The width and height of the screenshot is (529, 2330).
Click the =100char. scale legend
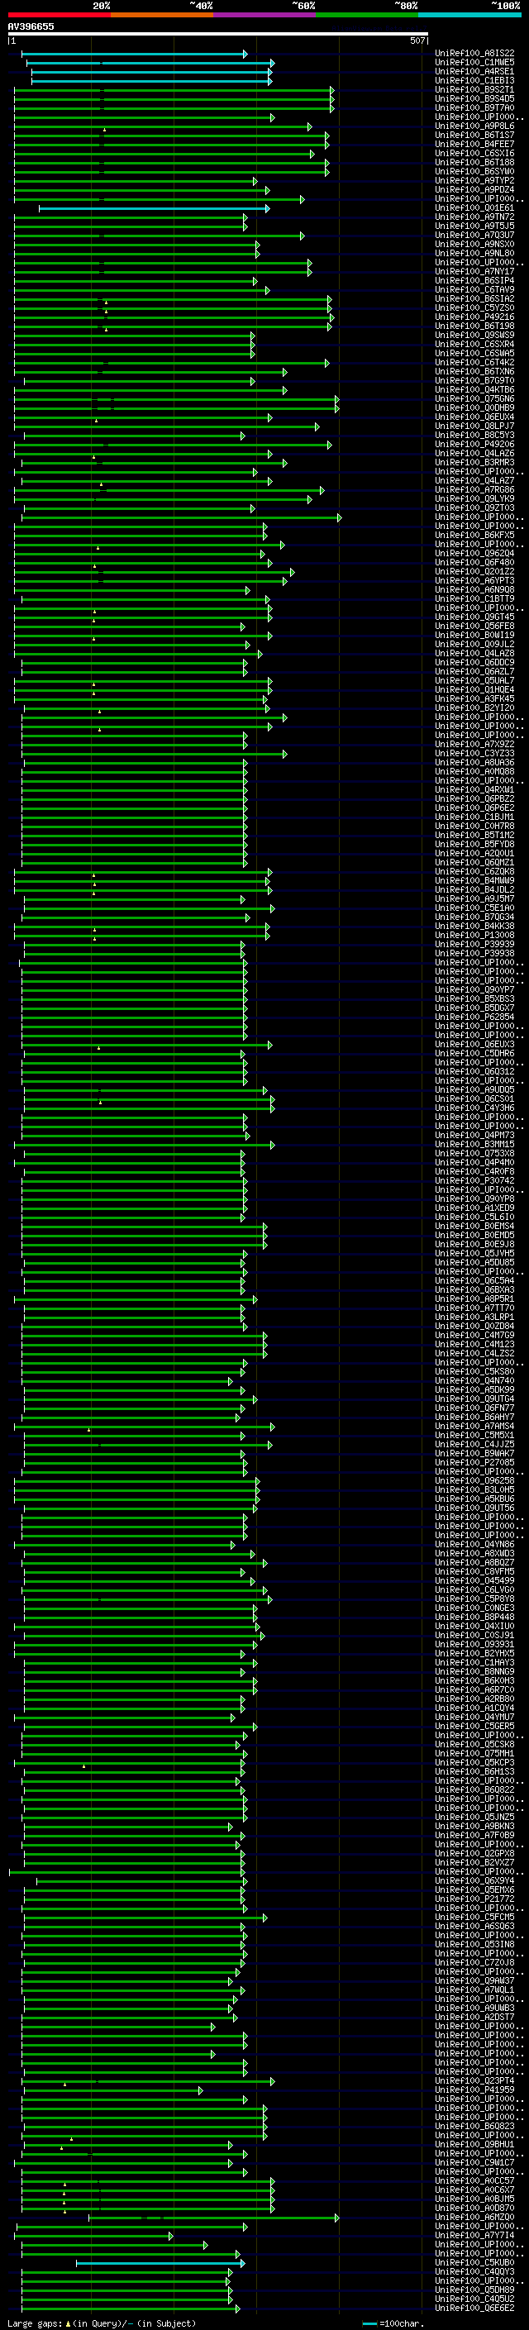coord(393,2323)
